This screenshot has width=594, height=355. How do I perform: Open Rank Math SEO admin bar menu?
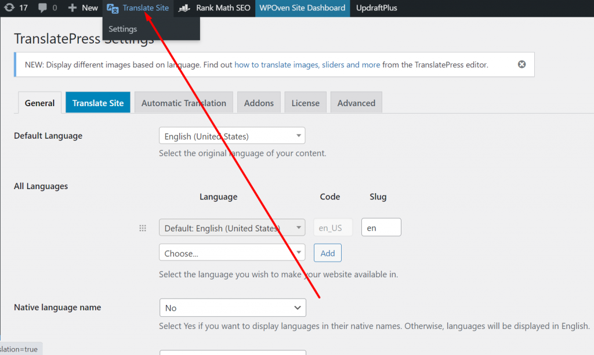[215, 8]
